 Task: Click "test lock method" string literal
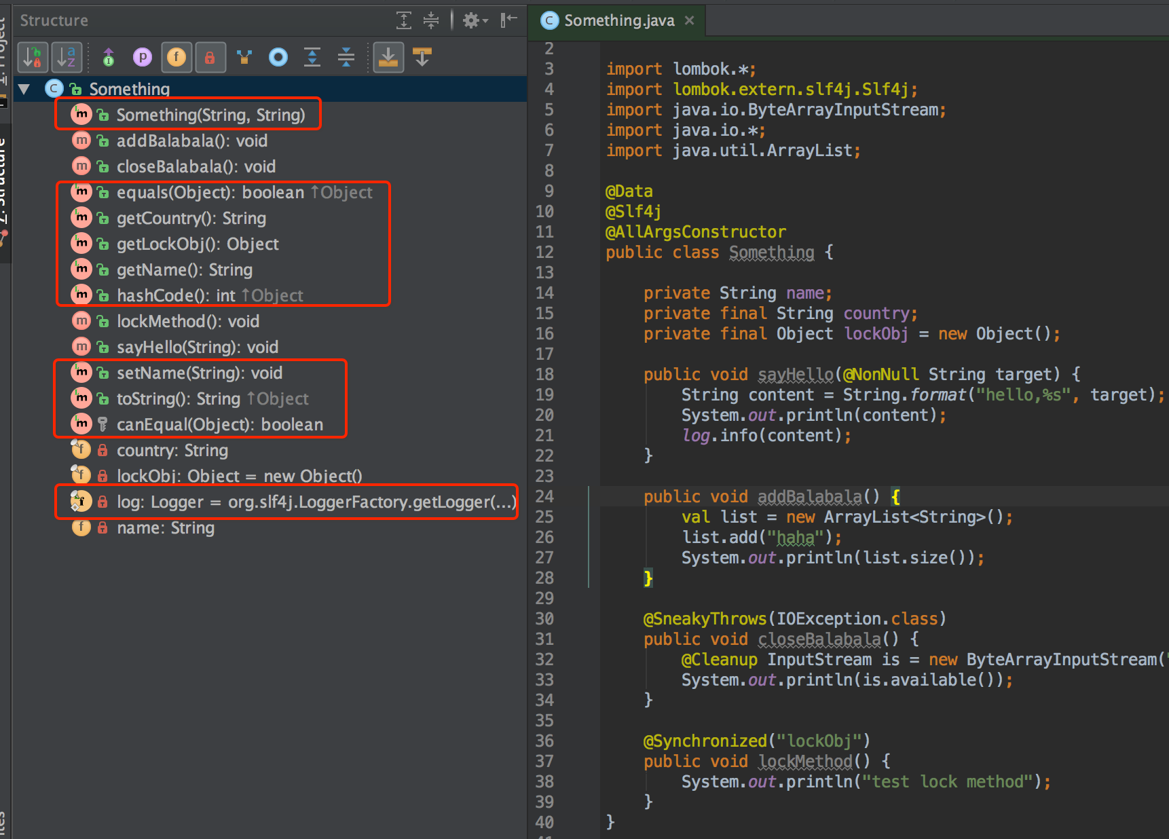(947, 782)
